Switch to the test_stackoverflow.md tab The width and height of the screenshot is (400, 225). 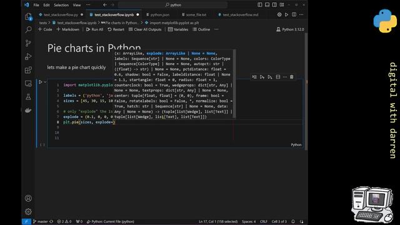point(240,15)
